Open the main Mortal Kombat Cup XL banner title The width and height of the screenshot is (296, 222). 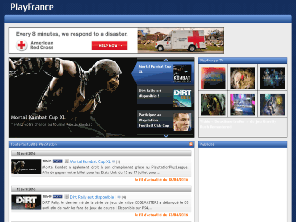click(x=38, y=117)
